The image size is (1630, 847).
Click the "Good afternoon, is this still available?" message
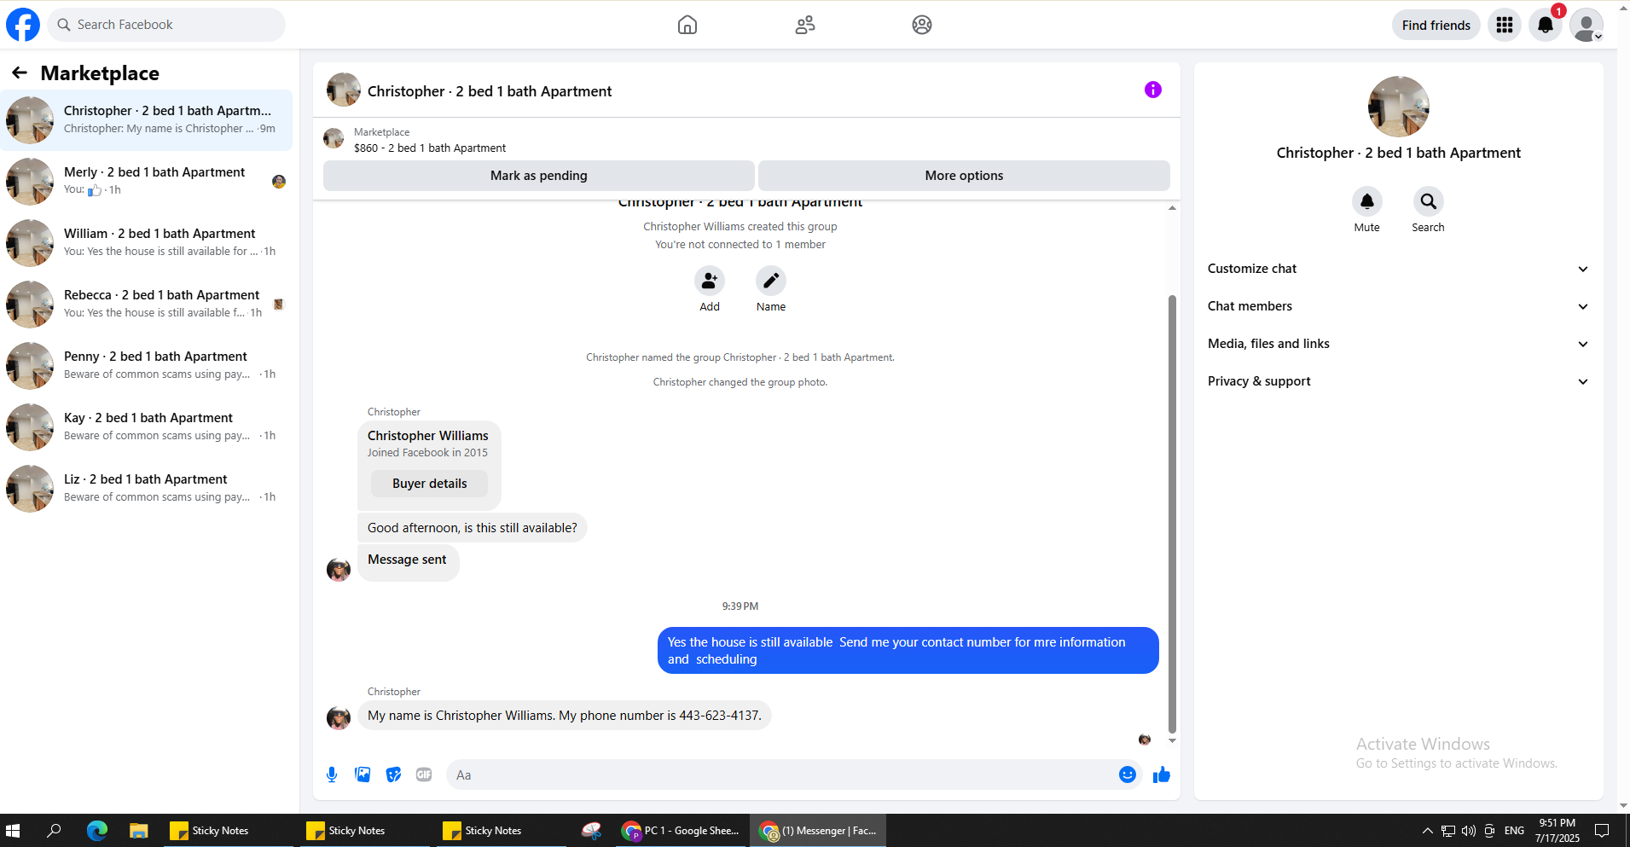473,528
